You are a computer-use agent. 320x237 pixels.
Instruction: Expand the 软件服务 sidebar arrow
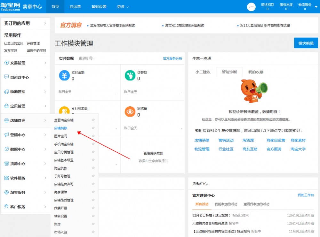(45, 178)
